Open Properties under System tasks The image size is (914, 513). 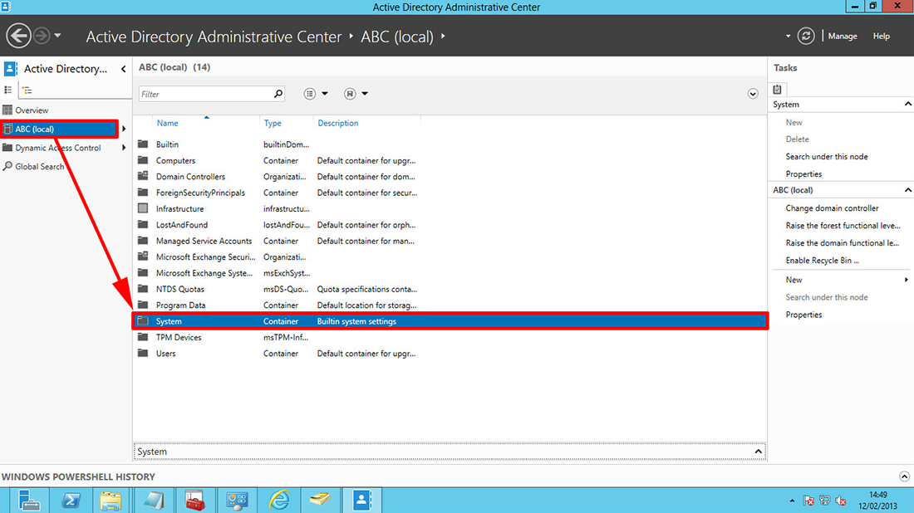[x=803, y=174]
